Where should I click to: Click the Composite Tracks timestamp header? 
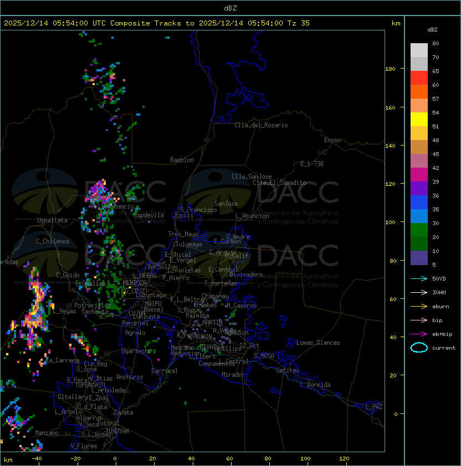157,23
